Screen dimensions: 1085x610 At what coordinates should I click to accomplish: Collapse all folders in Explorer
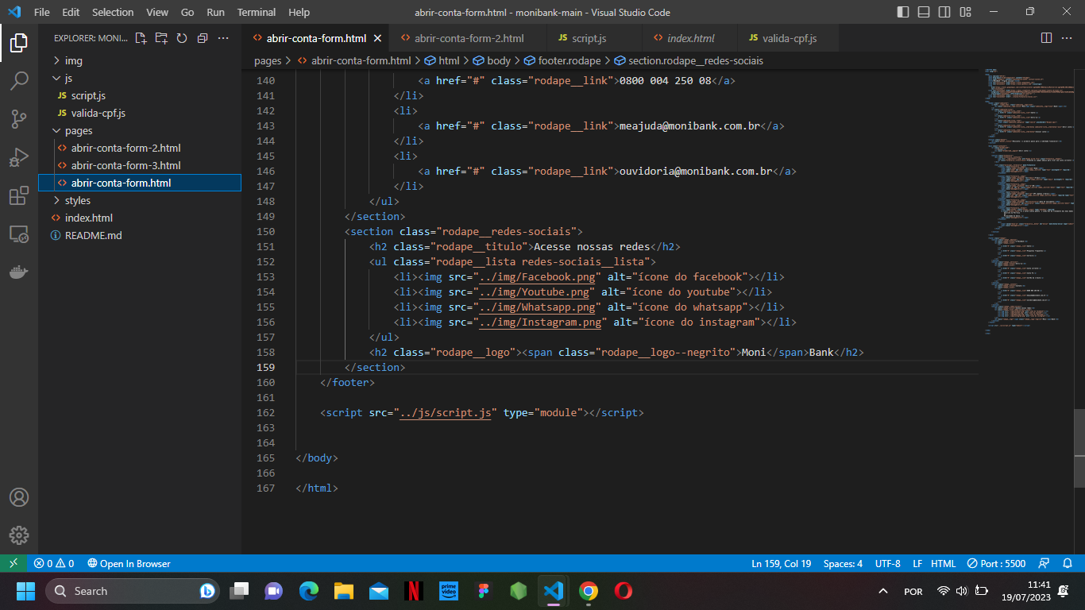[203, 38]
